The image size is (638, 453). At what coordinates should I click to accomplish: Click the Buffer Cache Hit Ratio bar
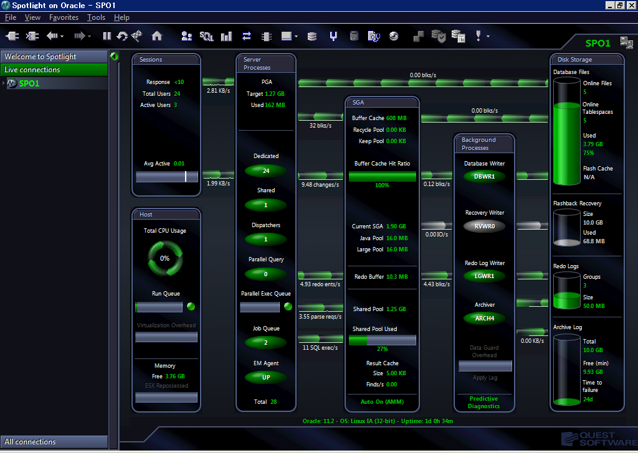pyautogui.click(x=382, y=176)
